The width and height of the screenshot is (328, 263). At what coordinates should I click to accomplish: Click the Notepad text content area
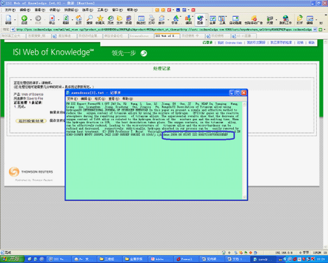point(156,164)
